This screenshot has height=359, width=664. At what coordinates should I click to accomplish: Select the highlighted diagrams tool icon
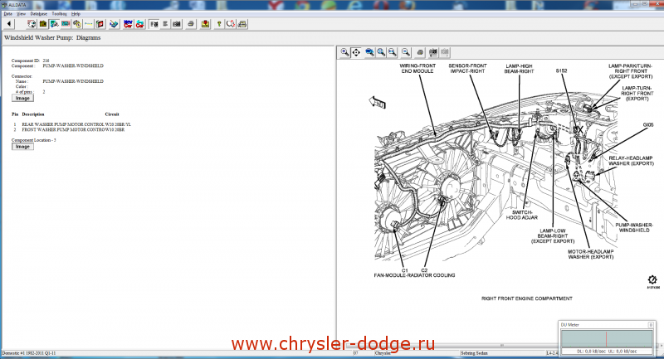coord(54,24)
